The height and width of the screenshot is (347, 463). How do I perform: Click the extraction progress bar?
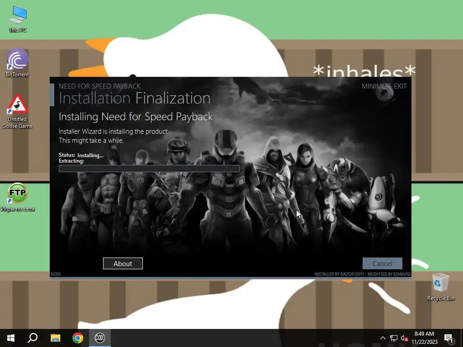[x=149, y=169]
